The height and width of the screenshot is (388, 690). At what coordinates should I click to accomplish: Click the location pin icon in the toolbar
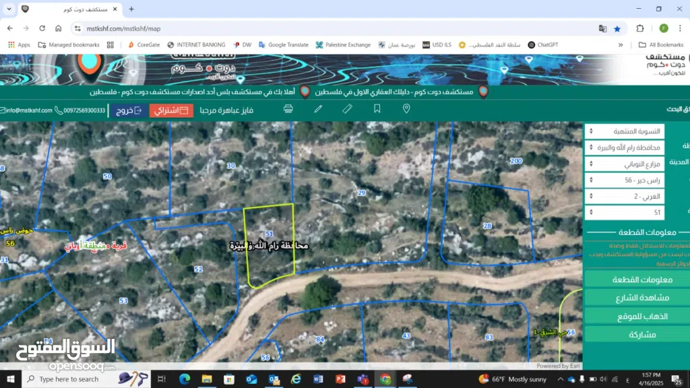pyautogui.click(x=406, y=109)
